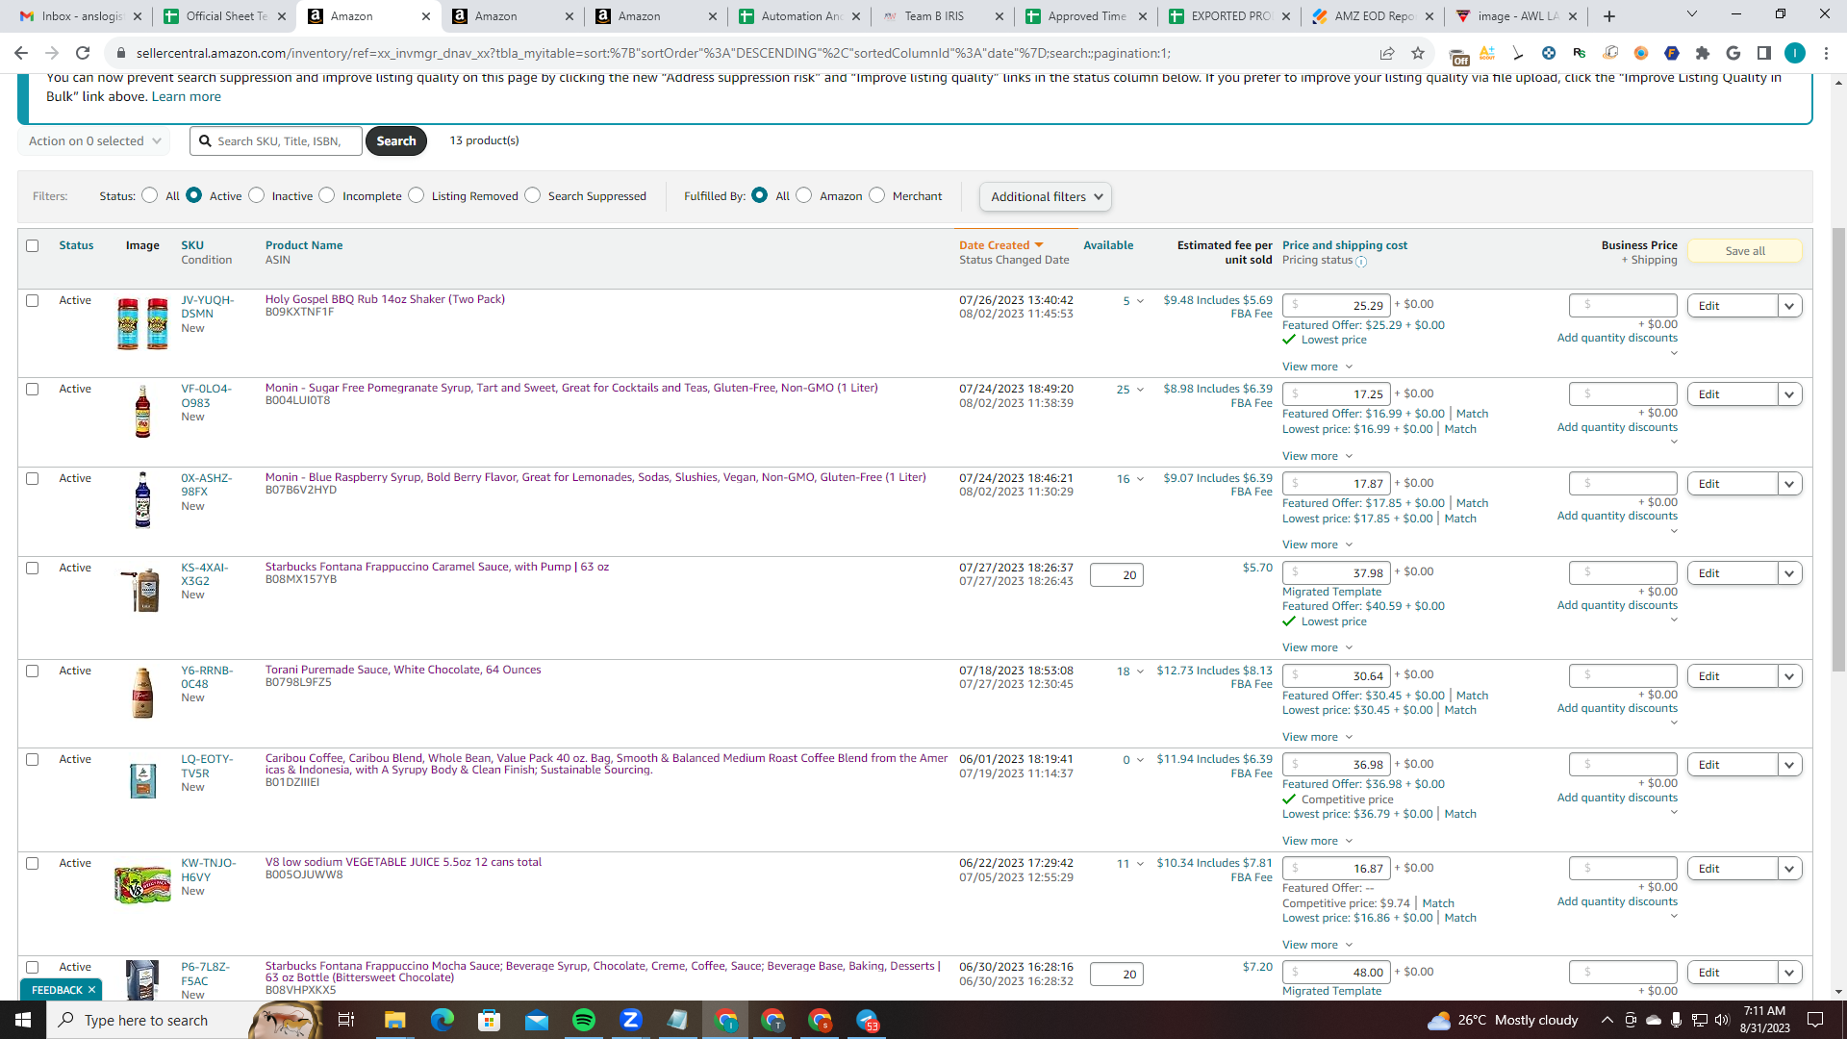1847x1039 pixels.
Task: Click the Pricing status info icon
Action: coord(1361,262)
